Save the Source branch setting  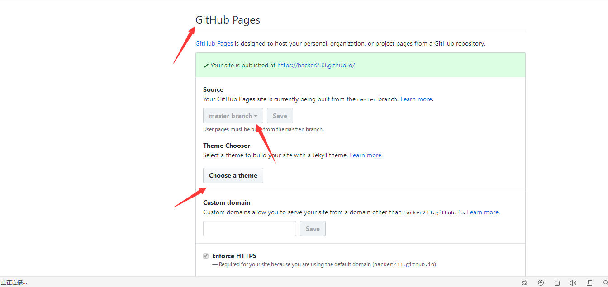click(280, 116)
